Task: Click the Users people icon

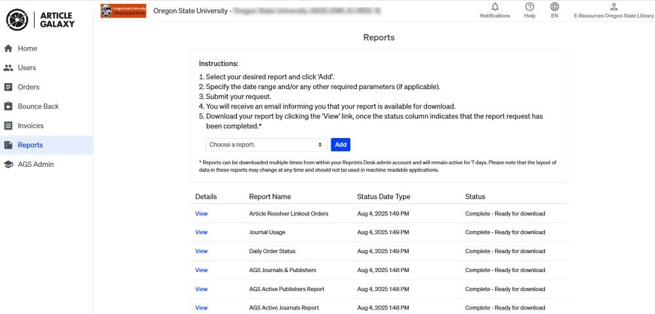Action: pyautogui.click(x=9, y=68)
